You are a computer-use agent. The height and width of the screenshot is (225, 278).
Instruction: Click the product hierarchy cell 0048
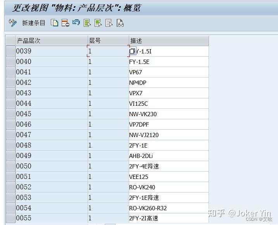(52, 145)
